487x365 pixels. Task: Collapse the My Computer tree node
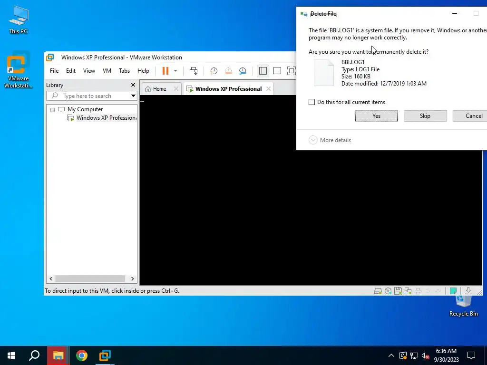pos(52,110)
